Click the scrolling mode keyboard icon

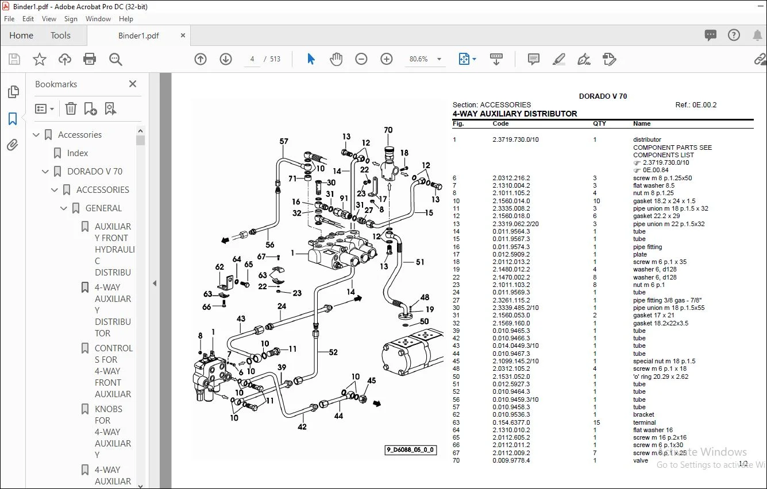click(496, 59)
